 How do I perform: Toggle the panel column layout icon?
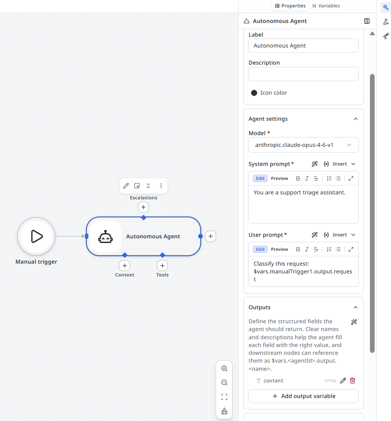click(x=367, y=21)
